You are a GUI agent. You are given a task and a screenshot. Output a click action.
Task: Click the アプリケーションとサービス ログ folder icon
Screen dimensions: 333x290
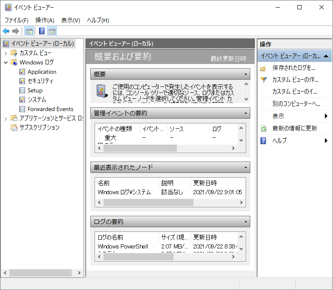(14, 118)
